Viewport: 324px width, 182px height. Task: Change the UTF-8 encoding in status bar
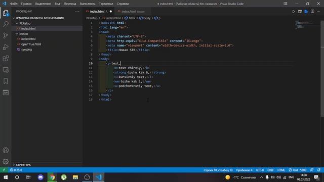(x=260, y=170)
